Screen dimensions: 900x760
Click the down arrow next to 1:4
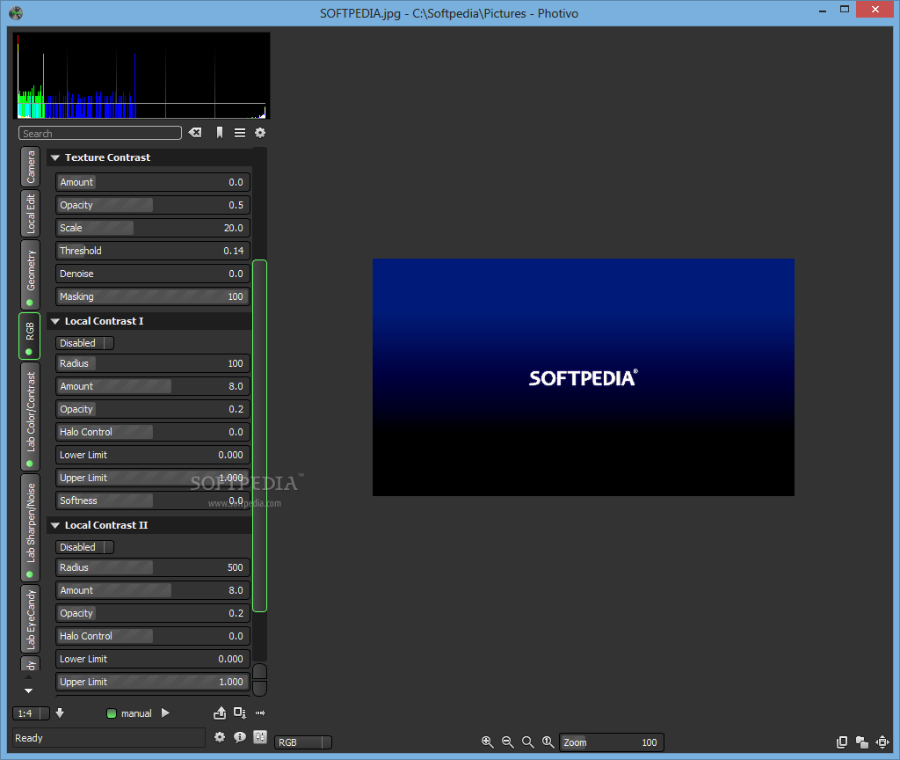[60, 712]
